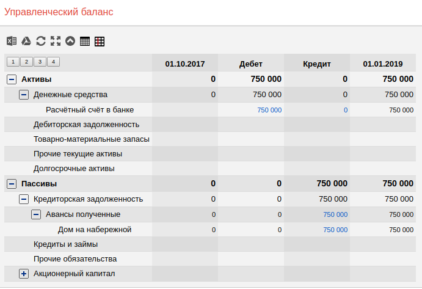Open 750 000 credit link for Авансы полученные

coord(335,214)
